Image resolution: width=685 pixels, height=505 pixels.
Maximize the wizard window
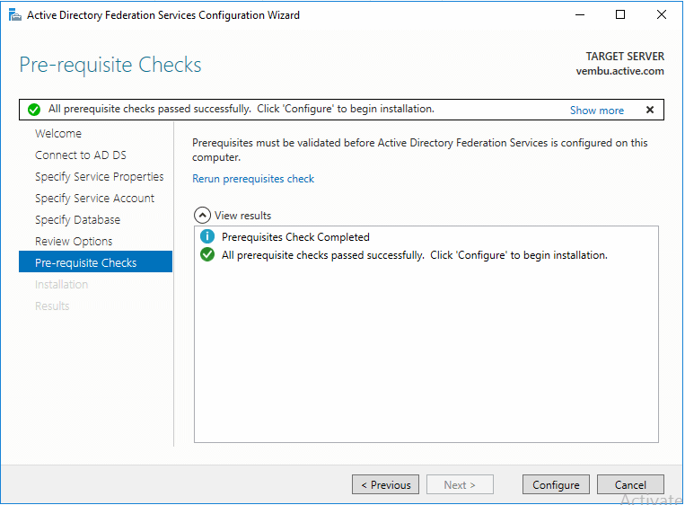click(619, 15)
